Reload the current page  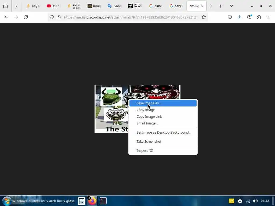coord(26,17)
